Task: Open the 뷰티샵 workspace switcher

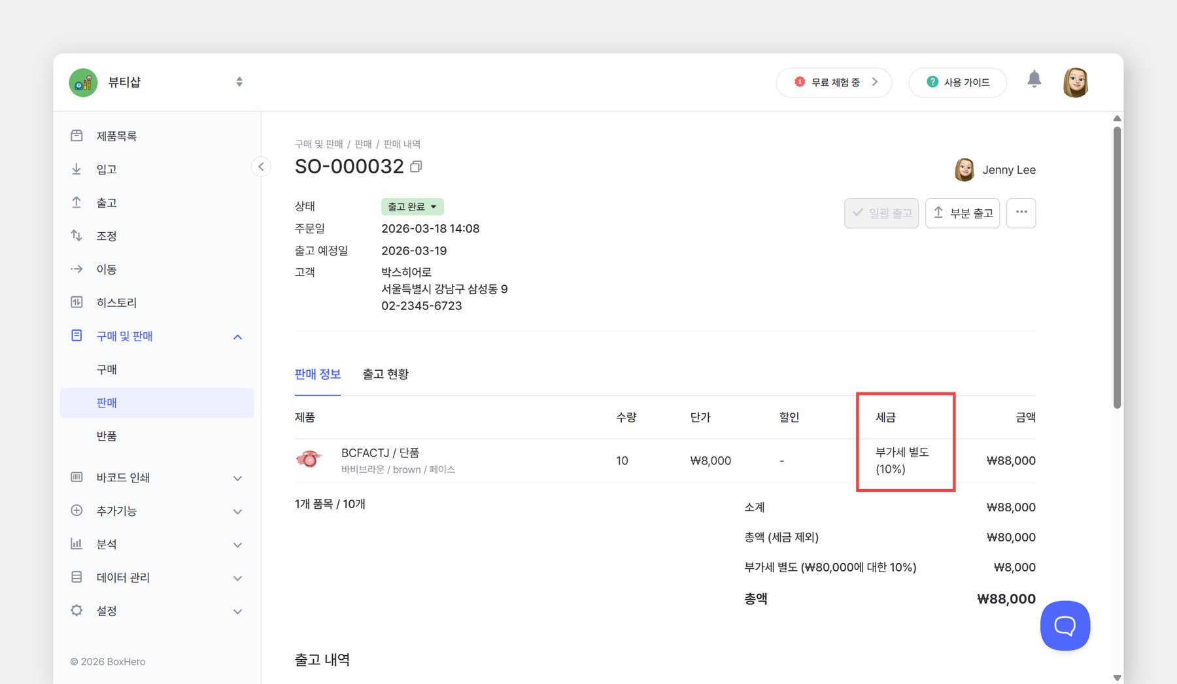Action: pyautogui.click(x=239, y=82)
